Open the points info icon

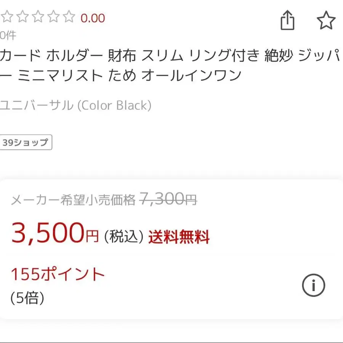[x=313, y=285]
